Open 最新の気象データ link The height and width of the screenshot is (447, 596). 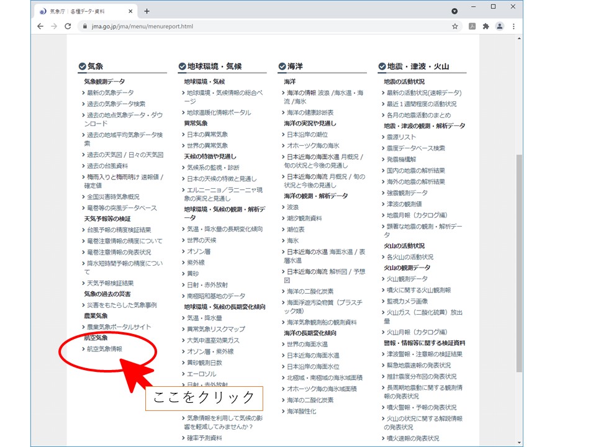click(111, 93)
